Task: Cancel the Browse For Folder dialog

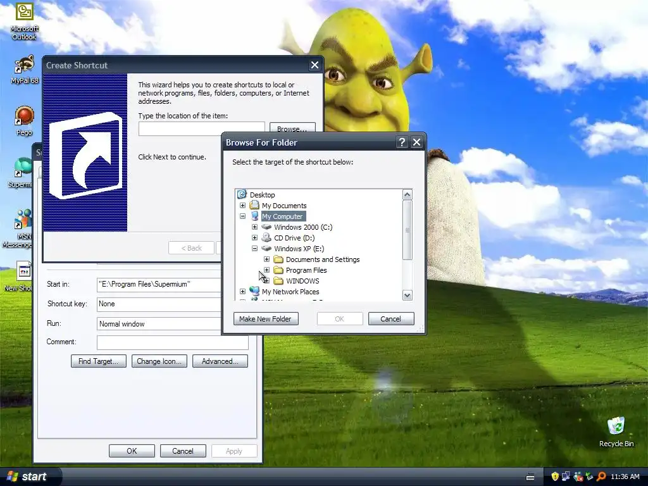Action: [x=391, y=319]
